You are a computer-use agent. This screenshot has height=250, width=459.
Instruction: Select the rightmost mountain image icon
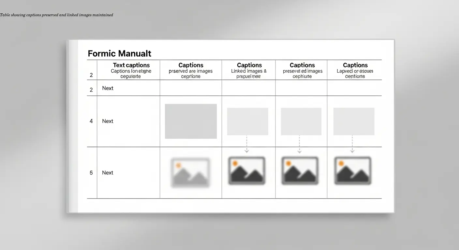(x=352, y=170)
